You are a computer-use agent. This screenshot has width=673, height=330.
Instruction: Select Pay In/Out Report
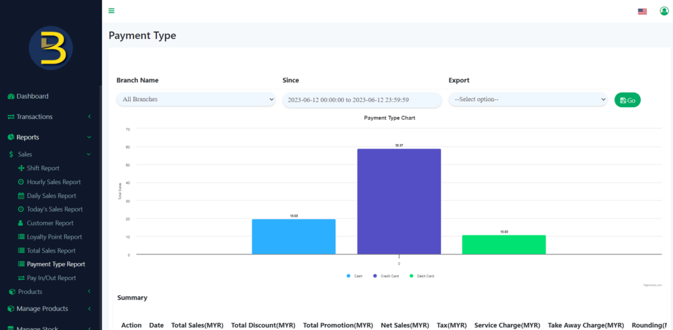point(51,278)
